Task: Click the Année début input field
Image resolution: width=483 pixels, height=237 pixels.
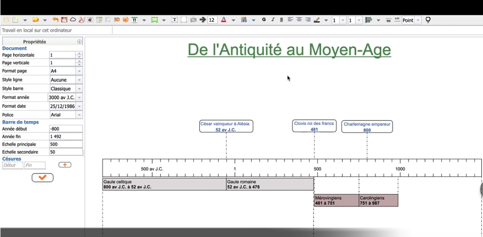Action: (x=66, y=129)
